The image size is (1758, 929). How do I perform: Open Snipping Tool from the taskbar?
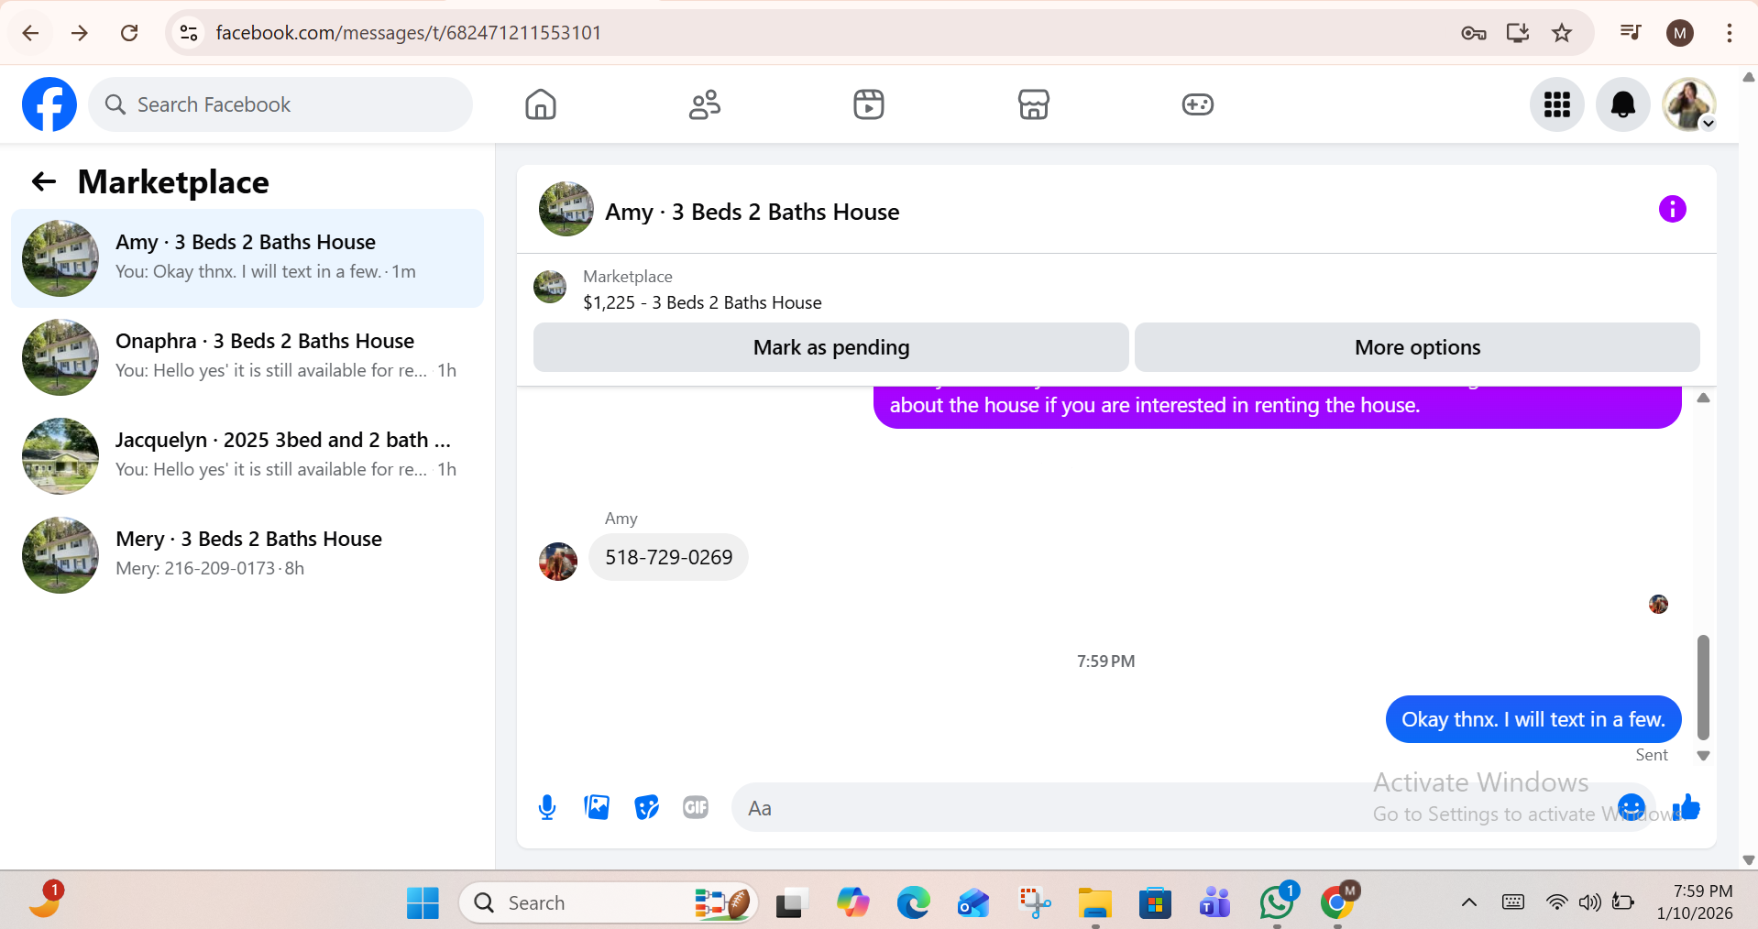(1035, 902)
